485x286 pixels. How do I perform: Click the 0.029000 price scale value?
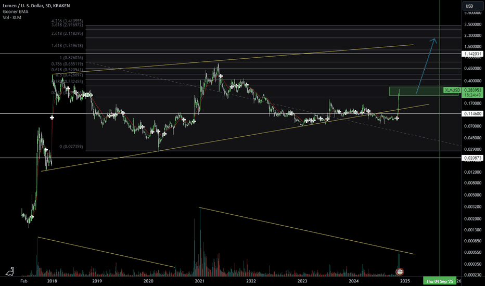473,149
